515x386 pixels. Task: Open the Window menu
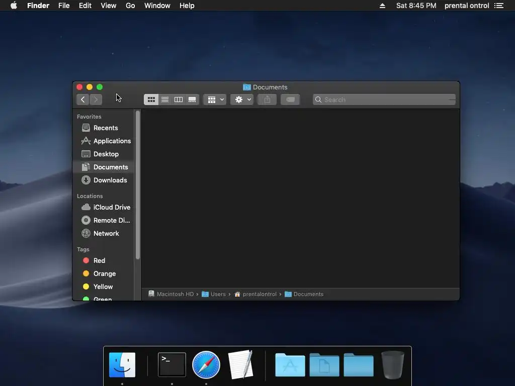pos(157,6)
